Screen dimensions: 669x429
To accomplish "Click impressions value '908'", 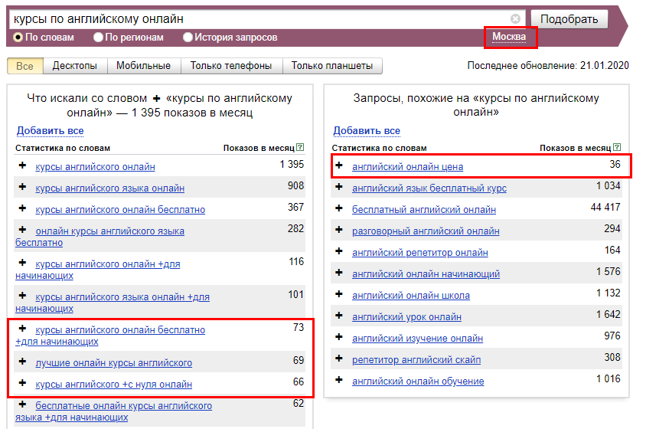I will point(295,185).
